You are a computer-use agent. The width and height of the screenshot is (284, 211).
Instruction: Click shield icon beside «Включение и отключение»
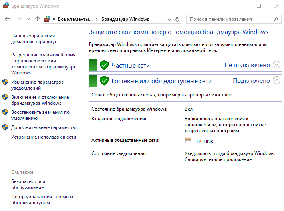[x=5, y=97]
